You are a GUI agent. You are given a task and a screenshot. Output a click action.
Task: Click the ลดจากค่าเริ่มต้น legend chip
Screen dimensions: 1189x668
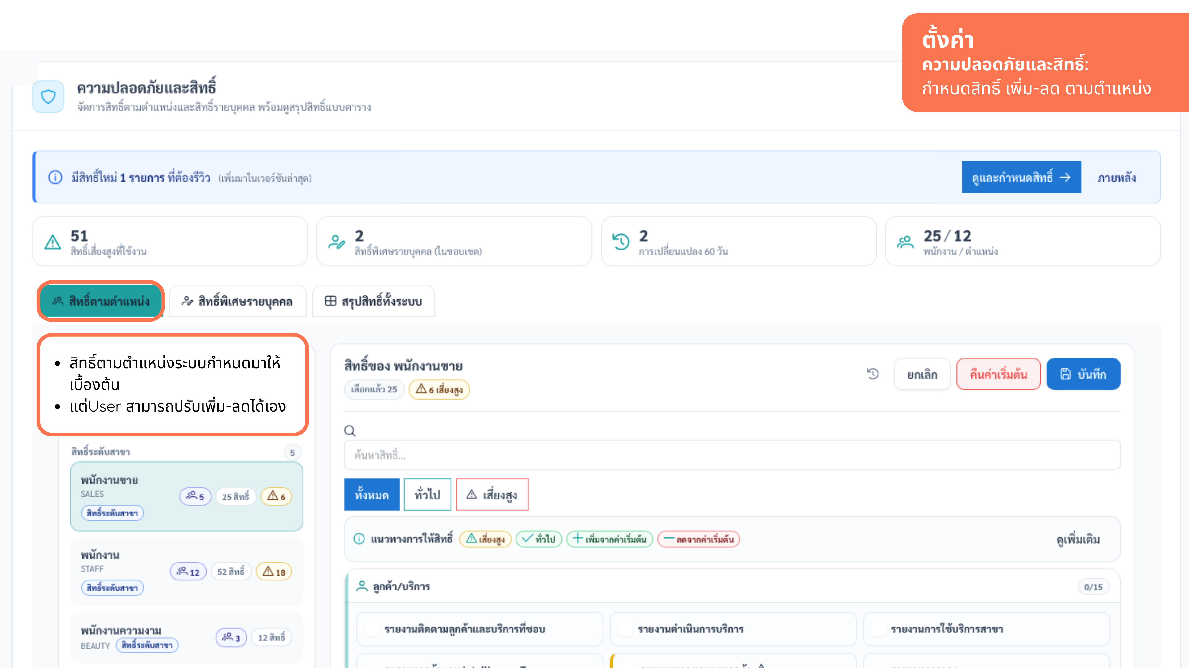coord(698,539)
